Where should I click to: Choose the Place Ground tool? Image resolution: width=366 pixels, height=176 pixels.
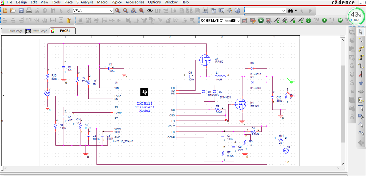[361, 83]
